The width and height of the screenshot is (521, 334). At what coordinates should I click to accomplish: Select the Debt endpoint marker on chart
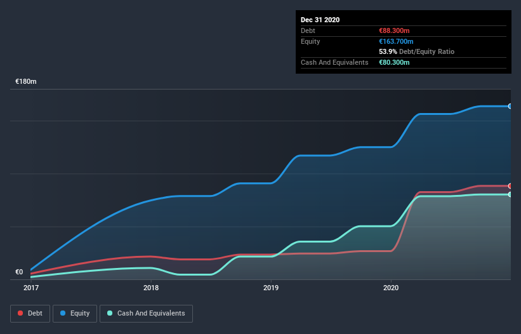point(510,186)
